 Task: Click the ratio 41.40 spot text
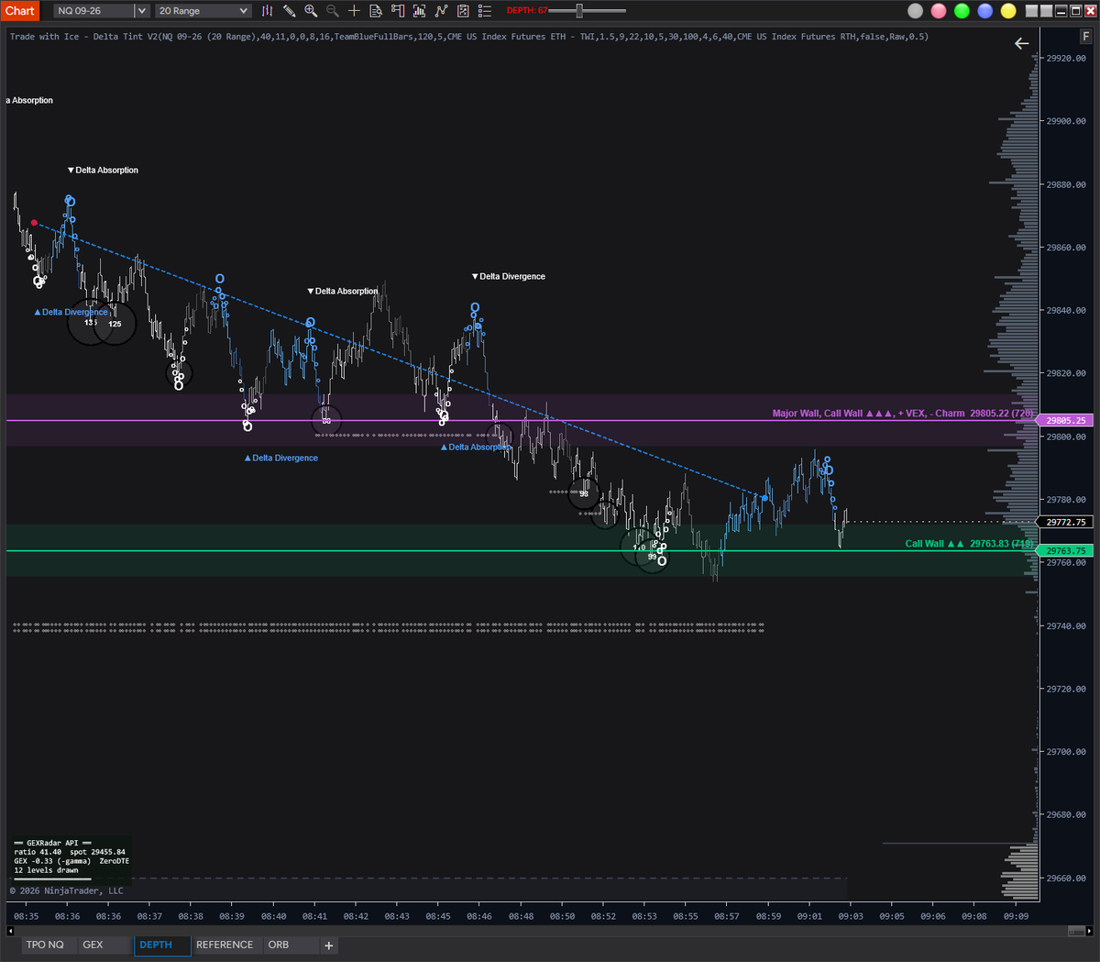coord(70,852)
